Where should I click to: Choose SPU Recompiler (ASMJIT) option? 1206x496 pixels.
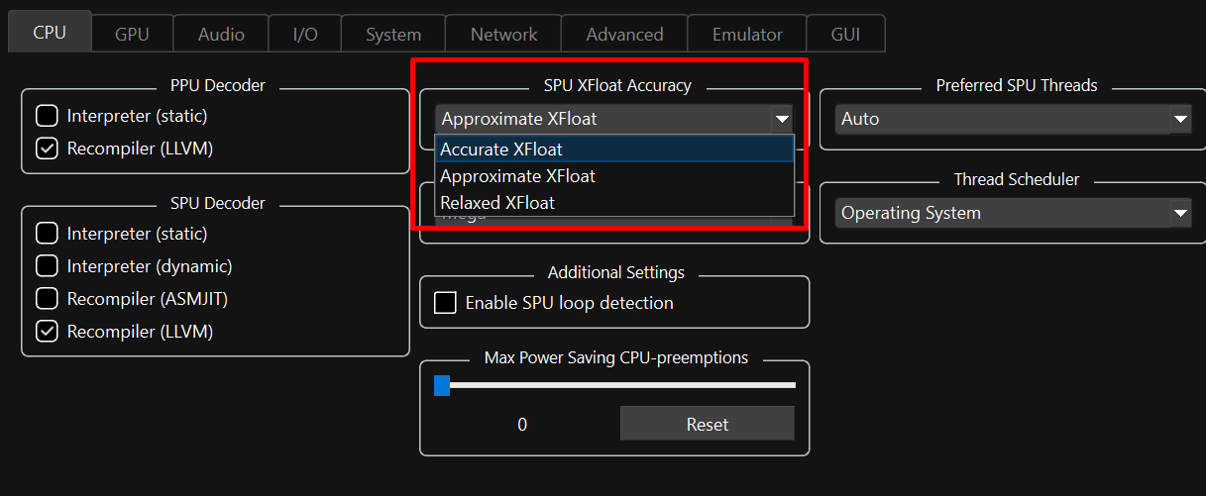click(x=47, y=299)
